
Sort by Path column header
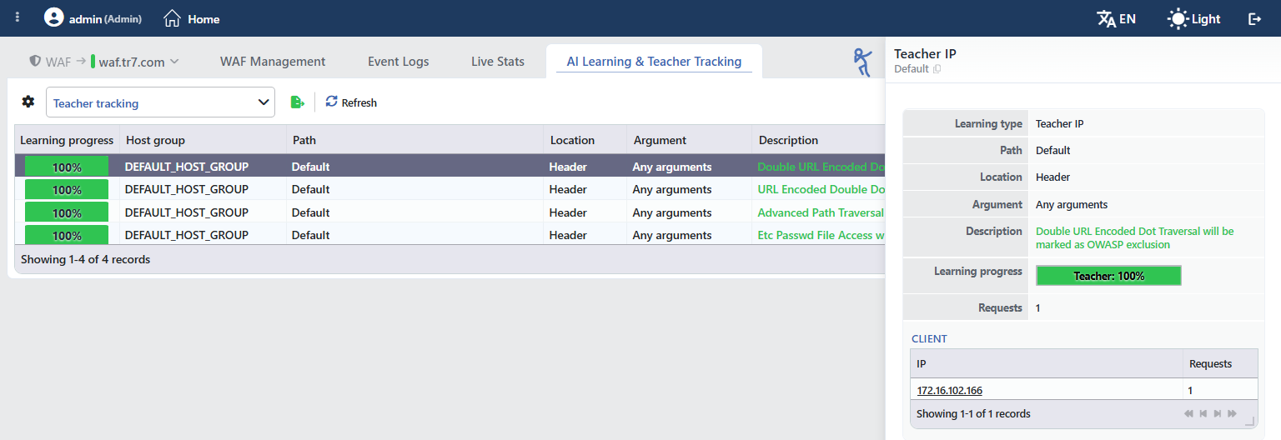click(414, 140)
